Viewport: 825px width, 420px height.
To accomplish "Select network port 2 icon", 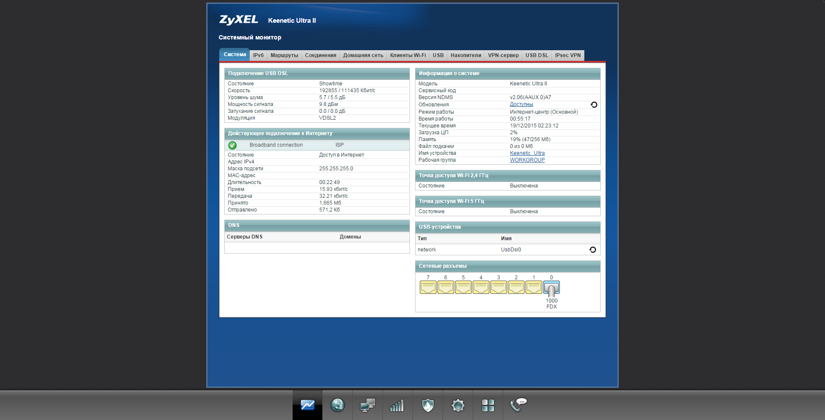I will [x=516, y=287].
